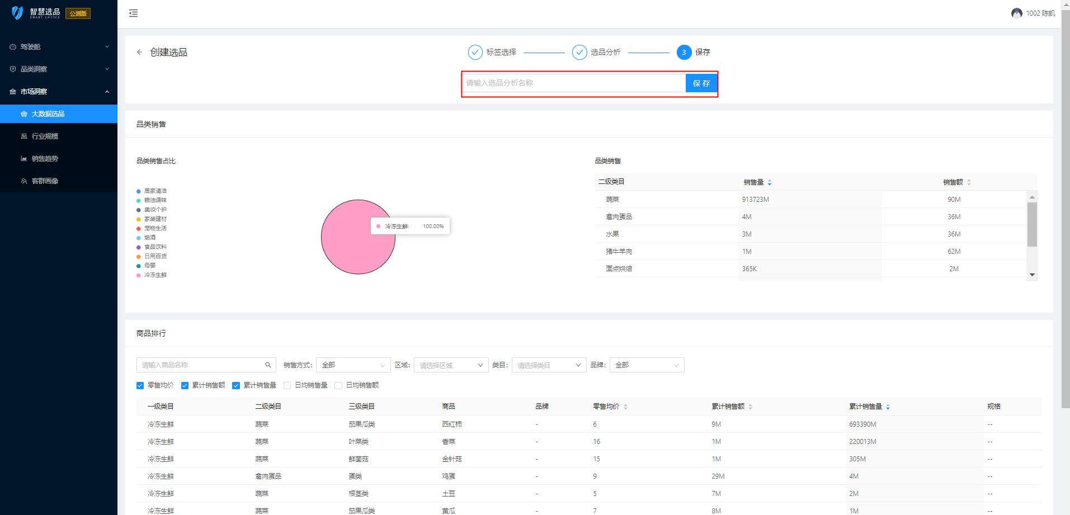Sort product ranking by 累计销售量 icon
1070x515 pixels.
888,407
